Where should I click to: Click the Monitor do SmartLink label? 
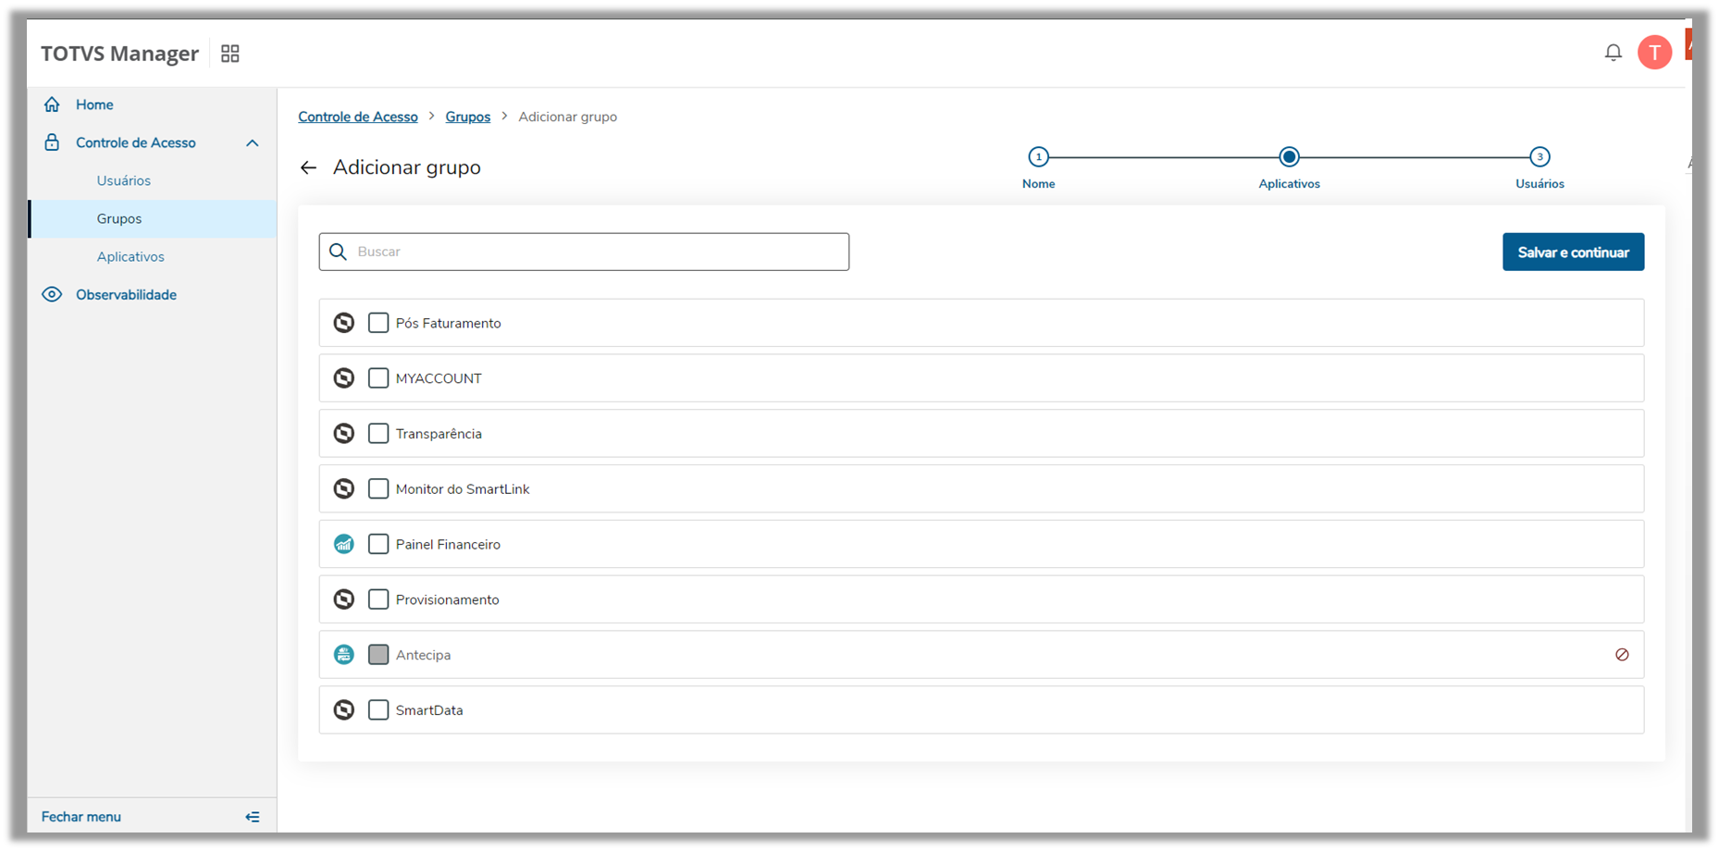coord(463,489)
